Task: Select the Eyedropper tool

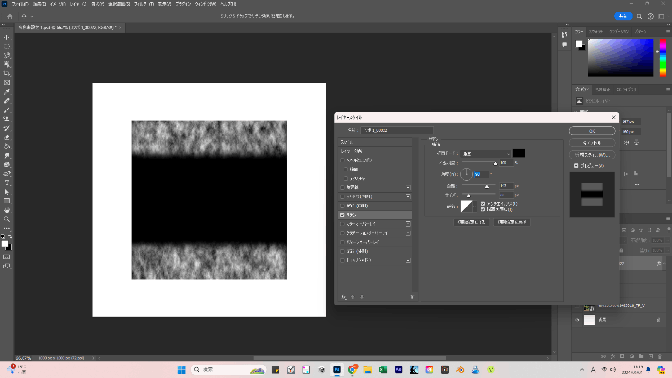Action: pyautogui.click(x=7, y=92)
